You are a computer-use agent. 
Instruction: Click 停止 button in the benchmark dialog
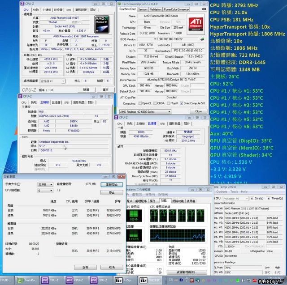[112, 192]
